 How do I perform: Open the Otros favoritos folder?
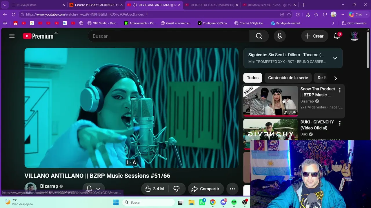pos(354,23)
